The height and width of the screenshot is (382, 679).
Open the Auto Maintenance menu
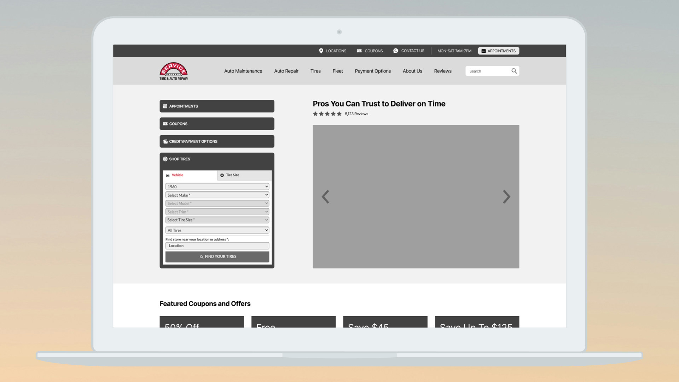pyautogui.click(x=243, y=71)
